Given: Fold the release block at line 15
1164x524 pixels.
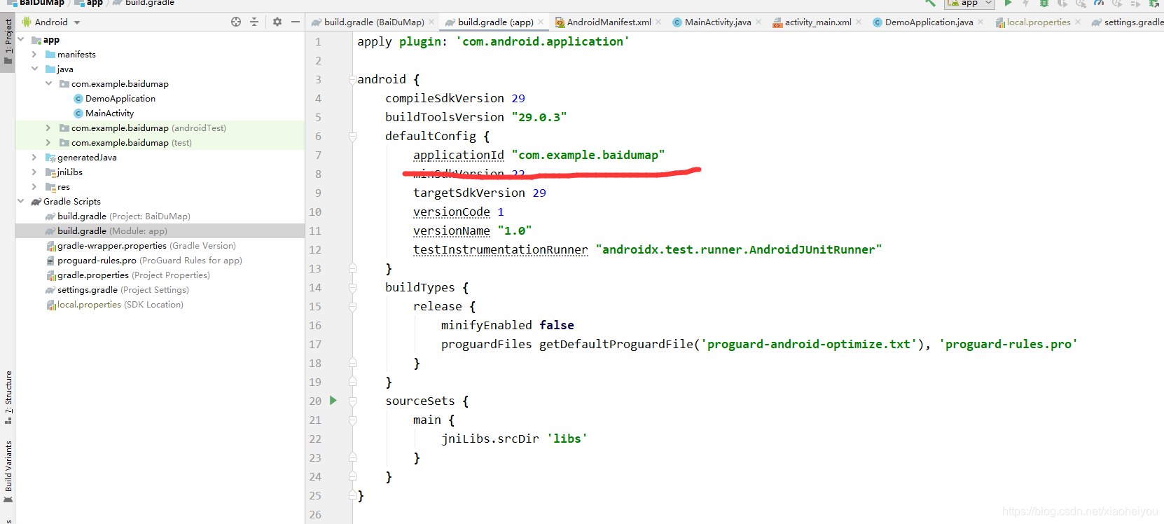Looking at the screenshot, I should 352,307.
